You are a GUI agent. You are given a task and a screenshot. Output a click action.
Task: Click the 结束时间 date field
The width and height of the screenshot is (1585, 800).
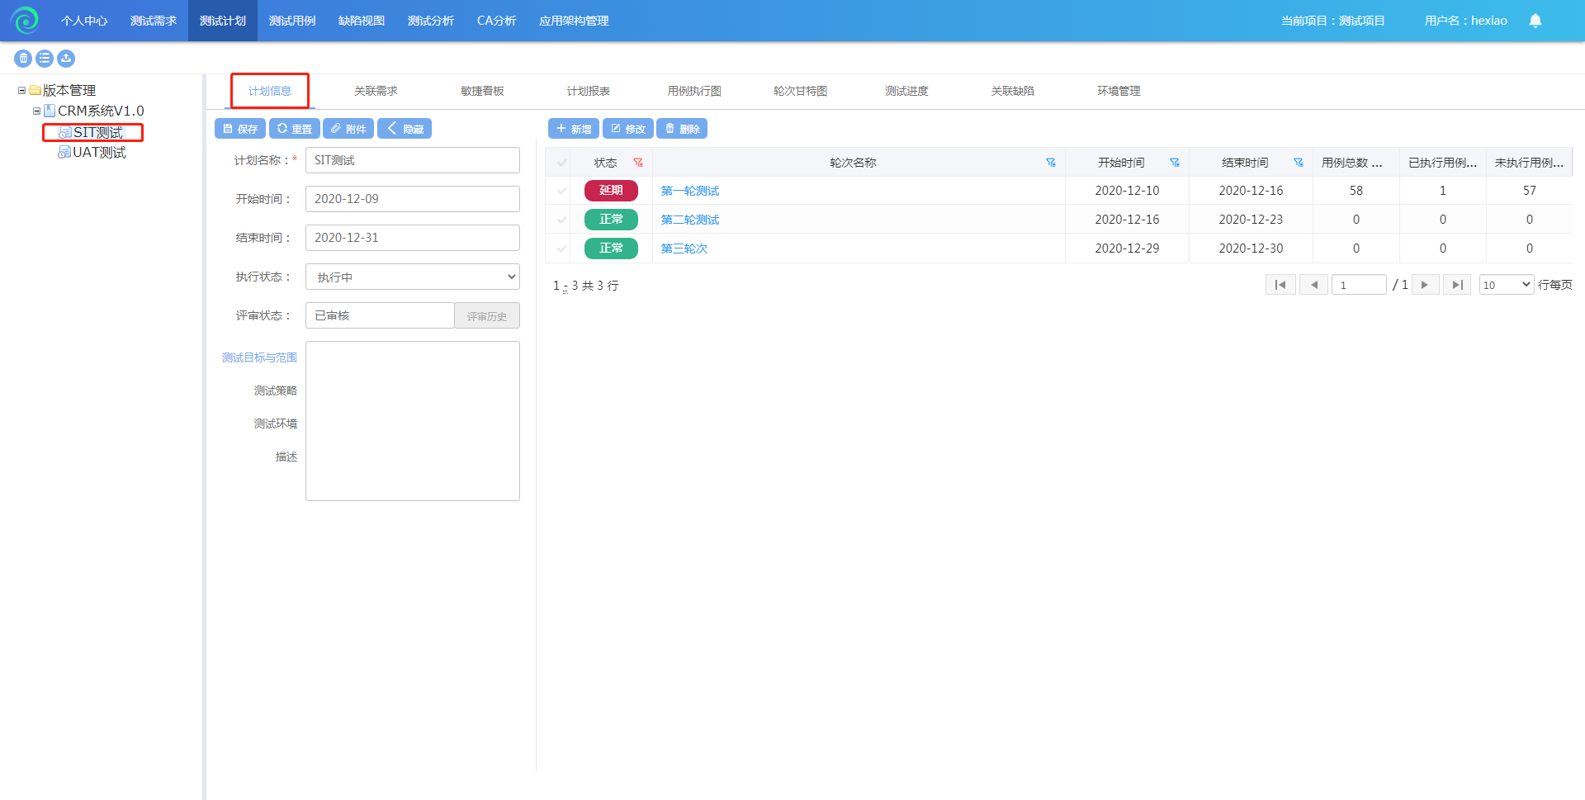click(x=413, y=238)
